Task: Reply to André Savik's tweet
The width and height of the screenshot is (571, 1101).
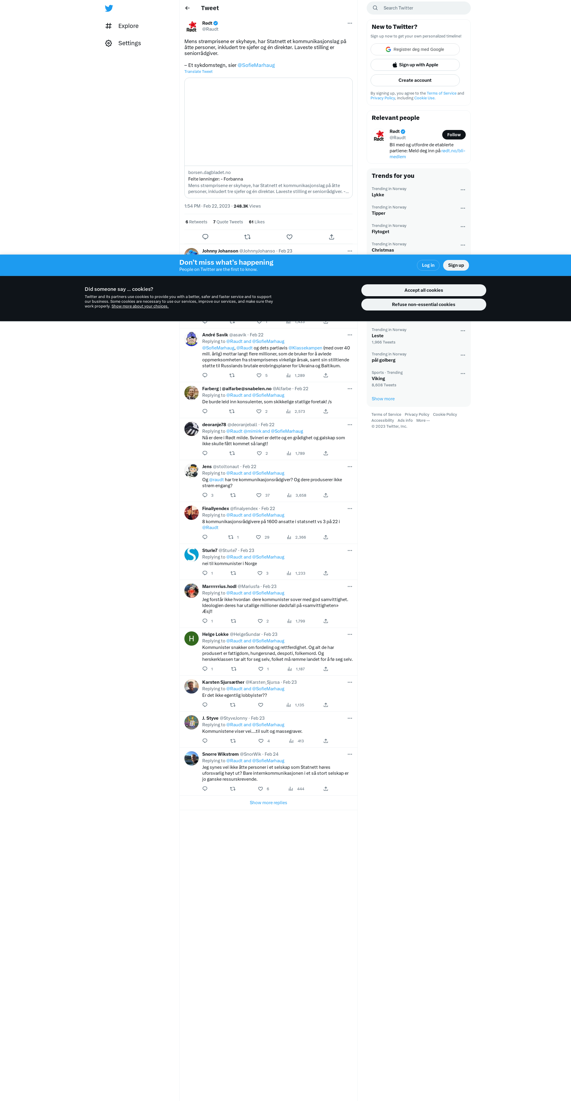Action: [205, 375]
